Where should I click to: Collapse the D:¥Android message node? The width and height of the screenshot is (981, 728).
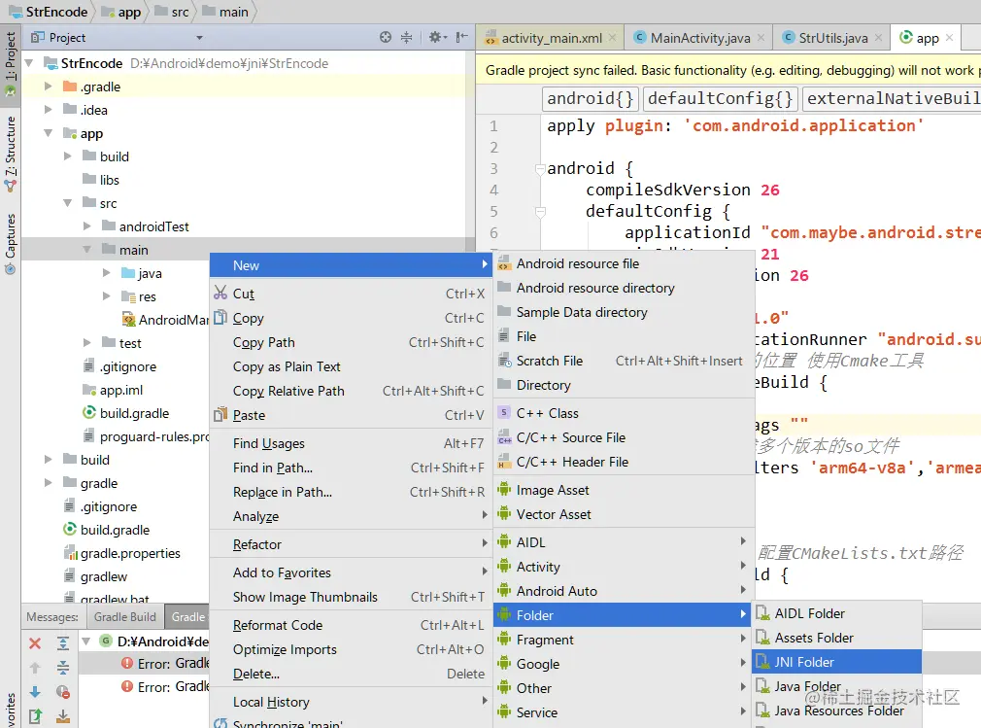click(x=87, y=641)
